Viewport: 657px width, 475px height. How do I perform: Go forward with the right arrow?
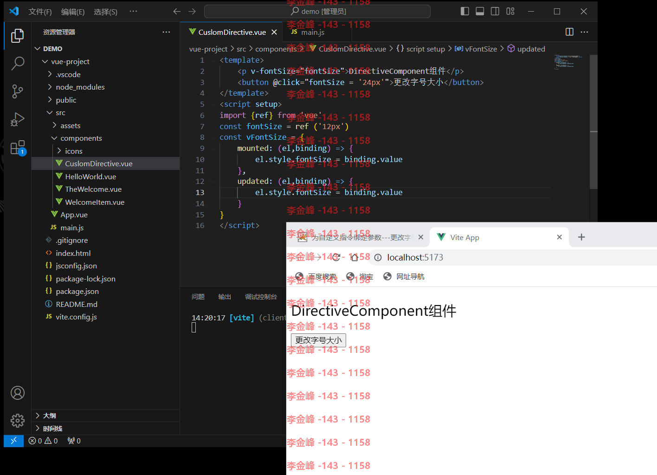(x=192, y=11)
